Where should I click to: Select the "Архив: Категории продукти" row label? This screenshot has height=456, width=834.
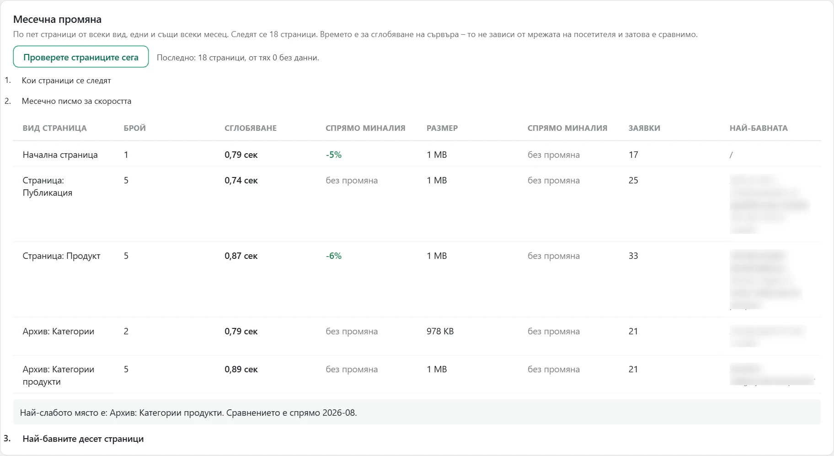point(59,376)
